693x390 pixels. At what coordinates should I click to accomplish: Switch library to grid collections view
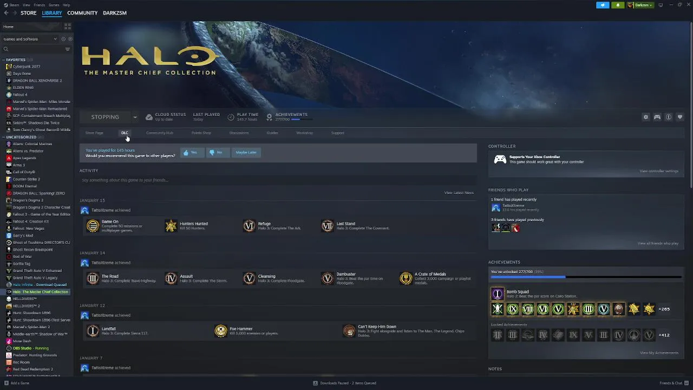pyautogui.click(x=68, y=27)
